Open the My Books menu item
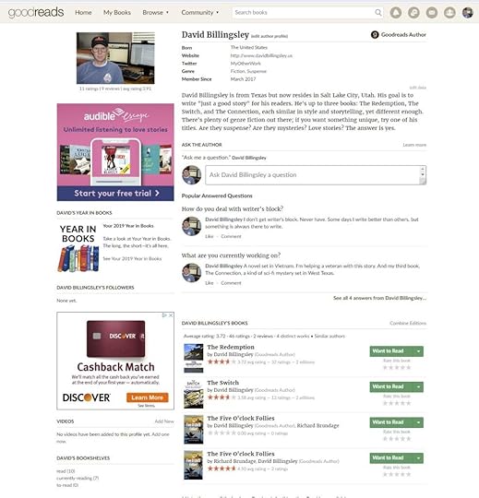This screenshot has width=479, height=498. [117, 12]
